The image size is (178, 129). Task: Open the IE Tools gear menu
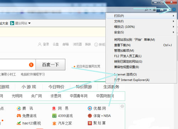pos(174,9)
